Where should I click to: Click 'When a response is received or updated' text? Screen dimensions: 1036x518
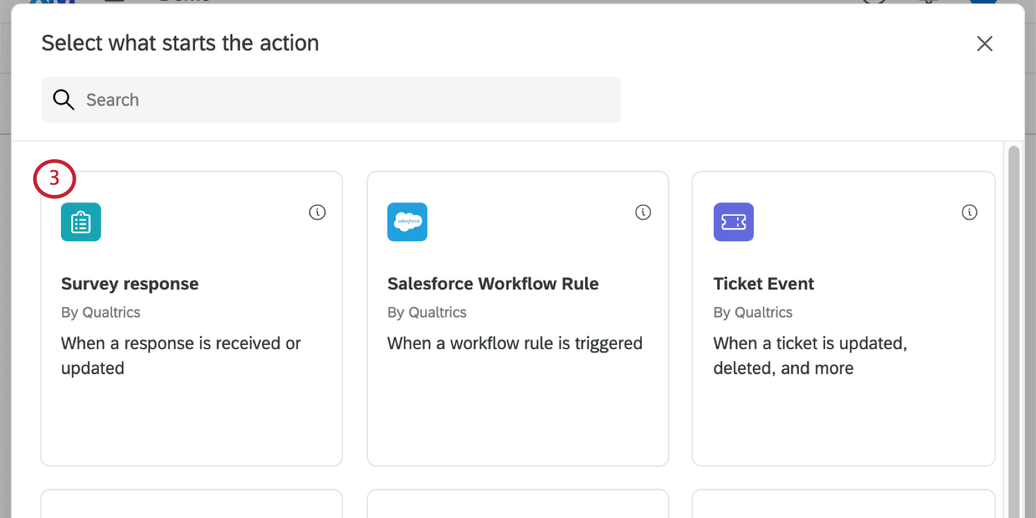click(181, 356)
